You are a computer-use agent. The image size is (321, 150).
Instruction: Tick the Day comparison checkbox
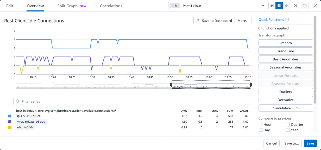click(x=261, y=130)
